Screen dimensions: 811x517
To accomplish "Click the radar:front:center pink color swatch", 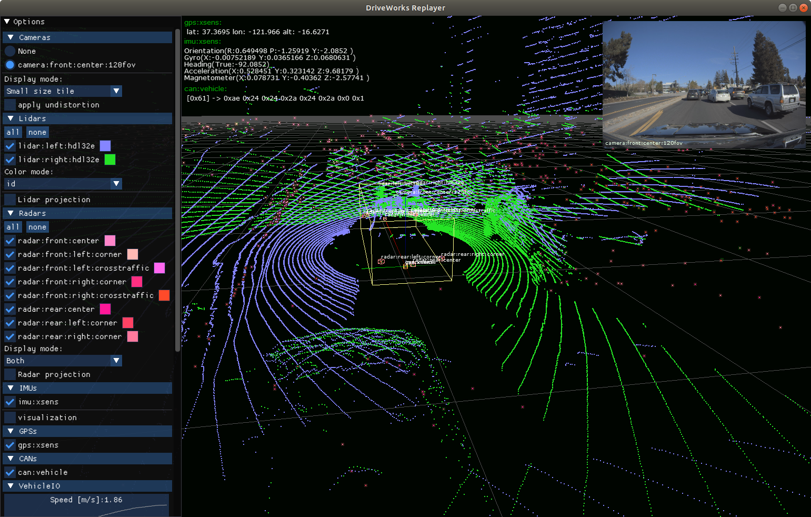I will [110, 241].
